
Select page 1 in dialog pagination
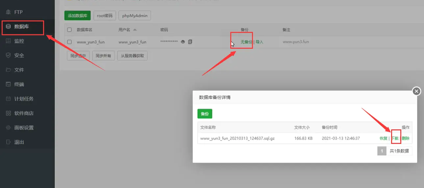pos(382,151)
